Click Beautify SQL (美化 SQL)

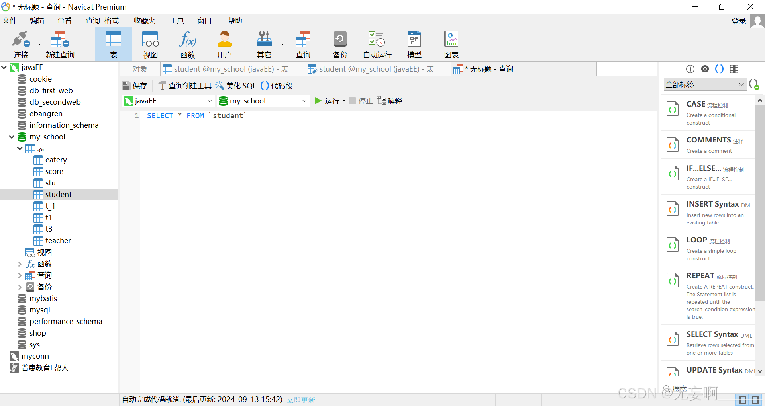[236, 86]
